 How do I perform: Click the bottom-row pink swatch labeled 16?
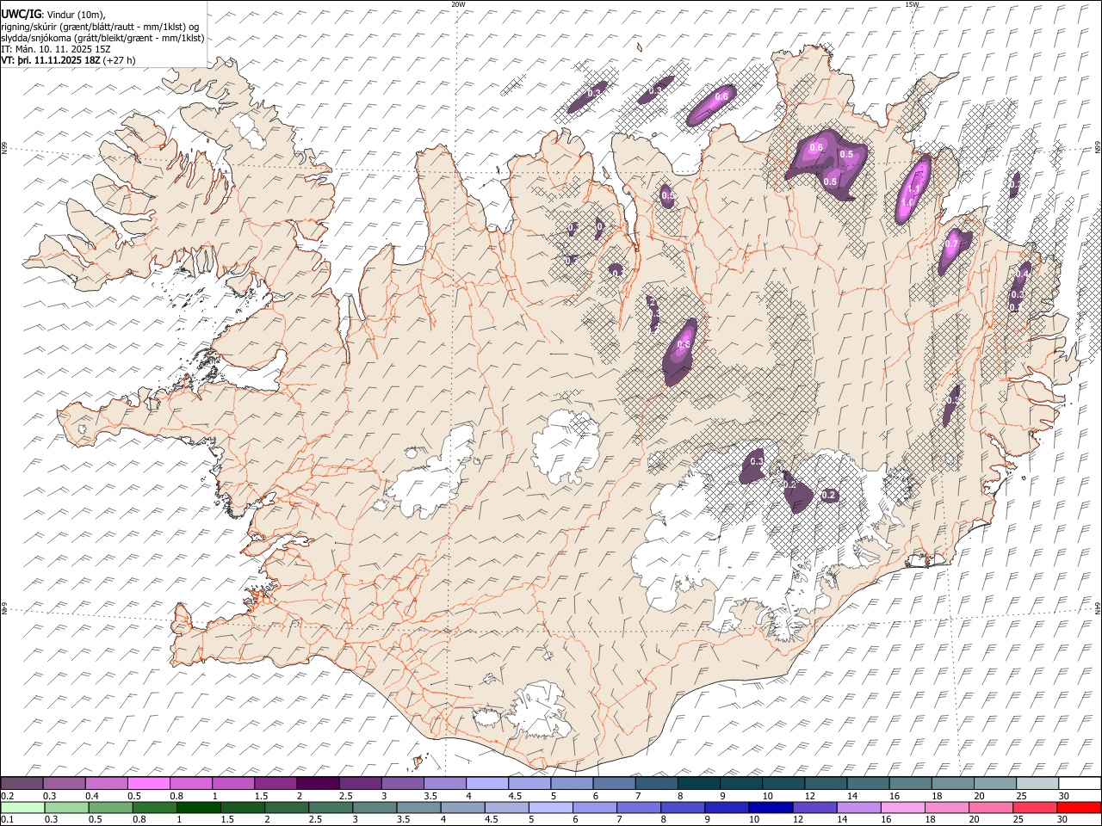903,807
